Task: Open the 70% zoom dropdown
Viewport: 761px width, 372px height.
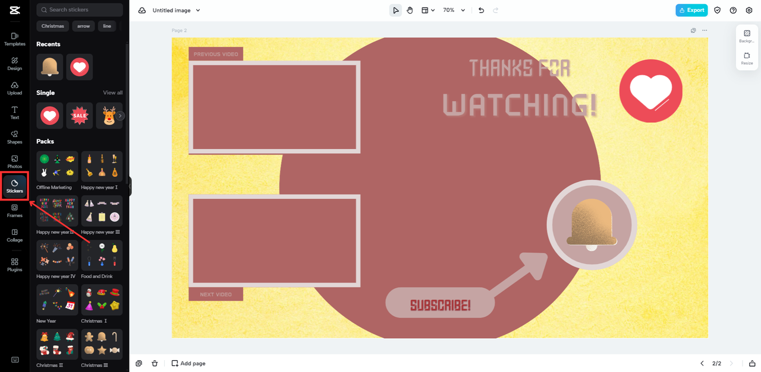Action: tap(454, 10)
